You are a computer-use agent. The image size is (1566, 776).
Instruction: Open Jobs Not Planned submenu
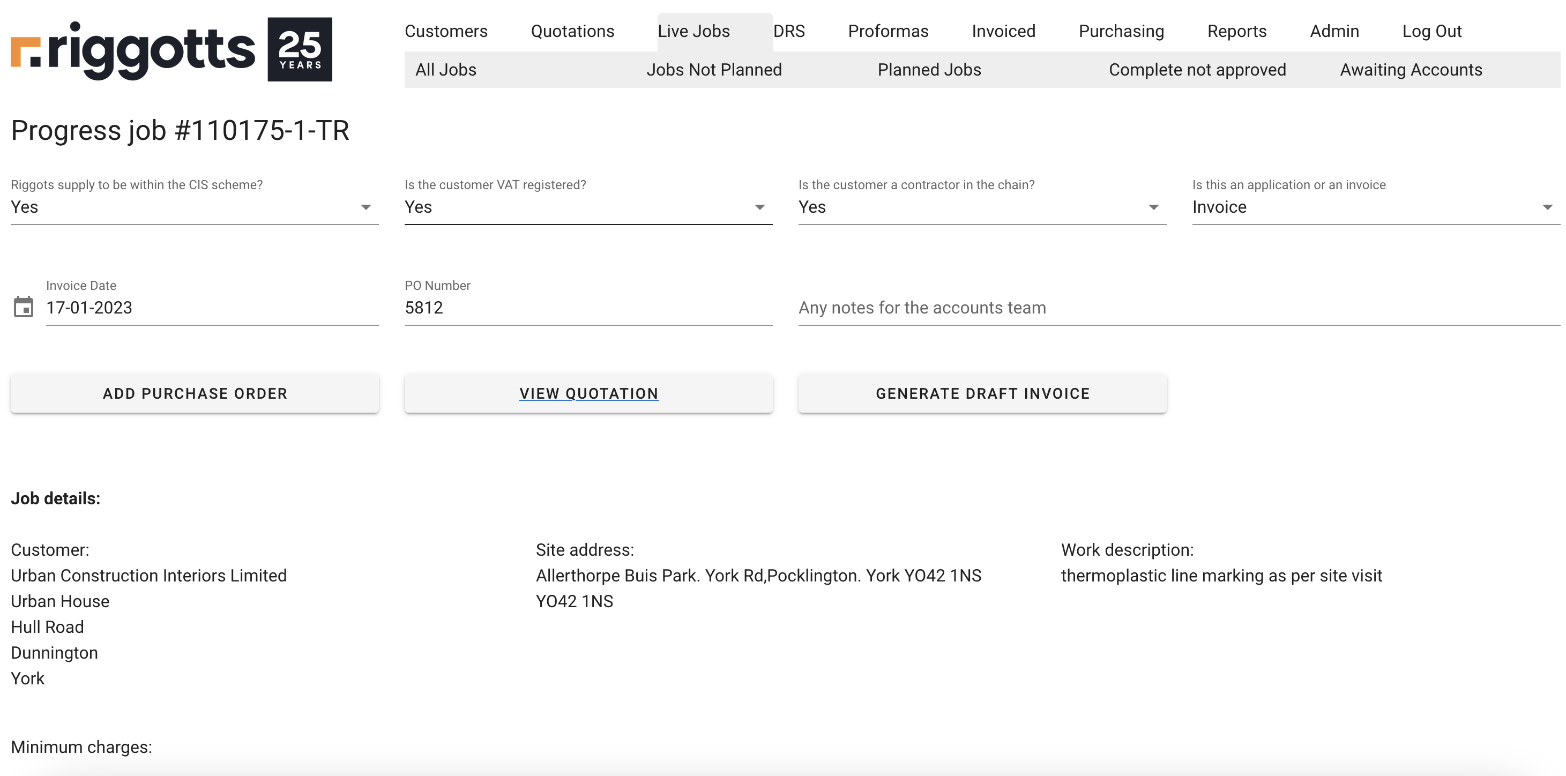click(714, 70)
